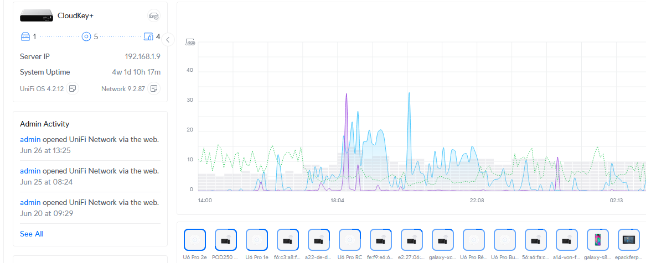Open See All admin activity
This screenshot has height=263, width=646.
32,234
